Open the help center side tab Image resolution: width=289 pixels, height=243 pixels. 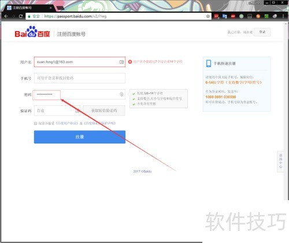pyautogui.click(x=280, y=161)
